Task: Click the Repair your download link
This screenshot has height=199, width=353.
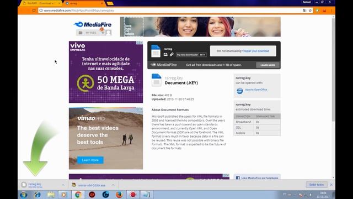Action: pos(256,51)
